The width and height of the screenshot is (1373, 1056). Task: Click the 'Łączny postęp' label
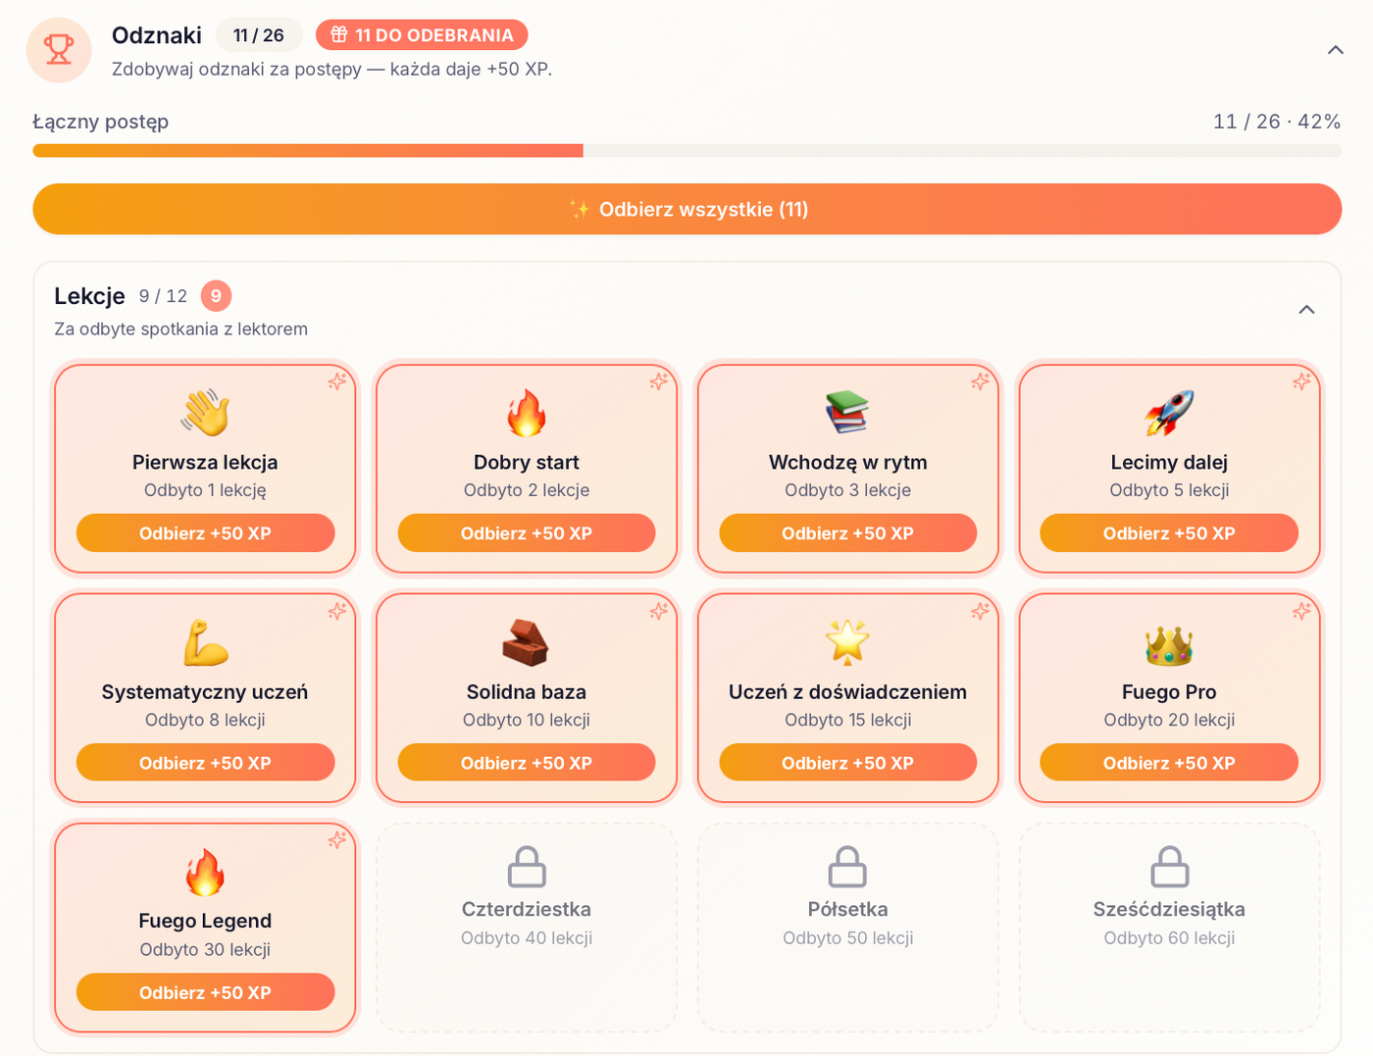coord(100,122)
